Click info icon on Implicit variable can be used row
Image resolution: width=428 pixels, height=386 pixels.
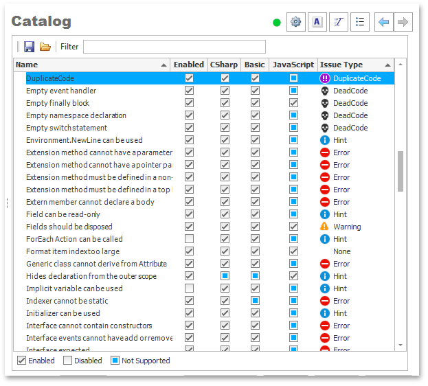(x=324, y=288)
